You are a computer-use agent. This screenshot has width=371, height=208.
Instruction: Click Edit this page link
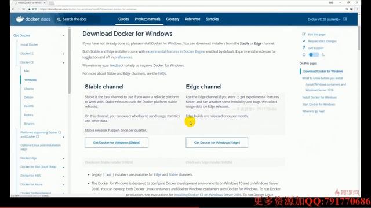pyautogui.click(x=317, y=34)
